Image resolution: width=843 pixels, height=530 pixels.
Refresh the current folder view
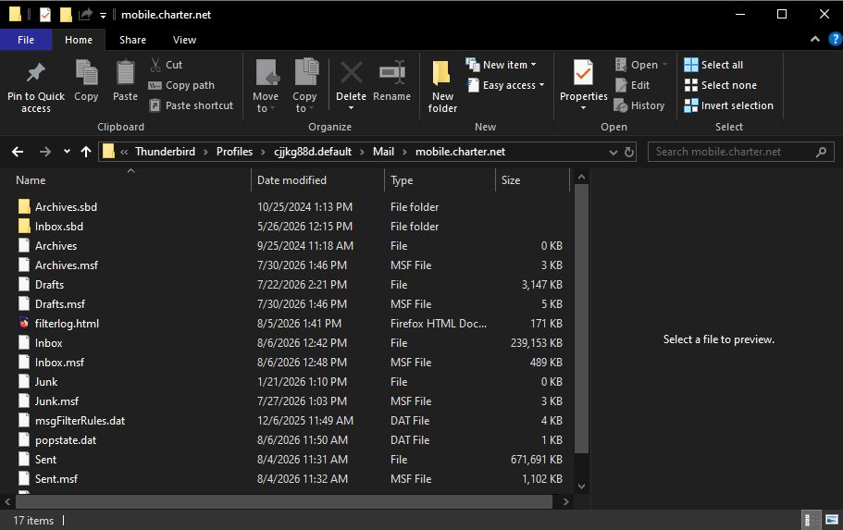[629, 152]
